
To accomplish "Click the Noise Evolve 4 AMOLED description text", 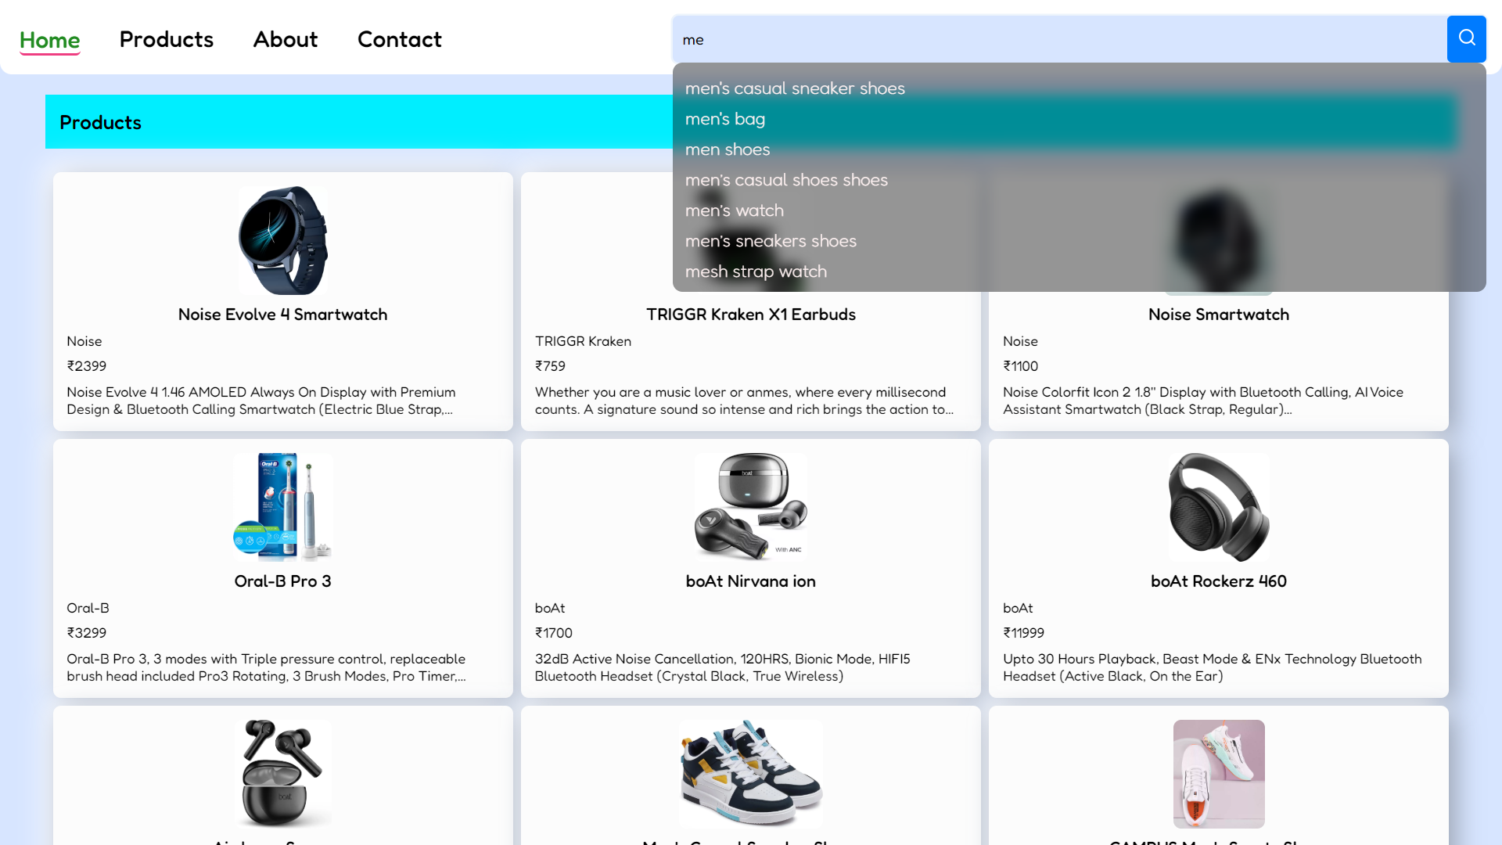I will 261,401.
